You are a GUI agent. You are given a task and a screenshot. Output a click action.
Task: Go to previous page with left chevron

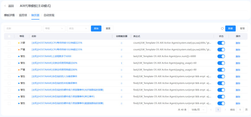point(211,110)
